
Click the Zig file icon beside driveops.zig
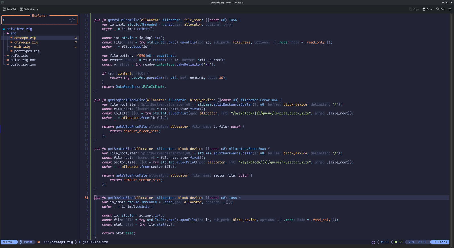tap(11, 42)
